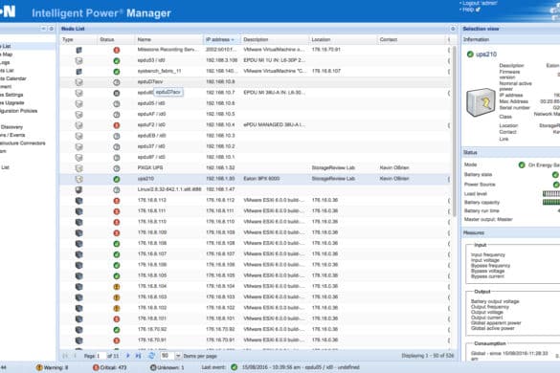This screenshot has height=373, width=560.
Task: Click the warning status icon of 176.16.8.104
Action: point(117,287)
